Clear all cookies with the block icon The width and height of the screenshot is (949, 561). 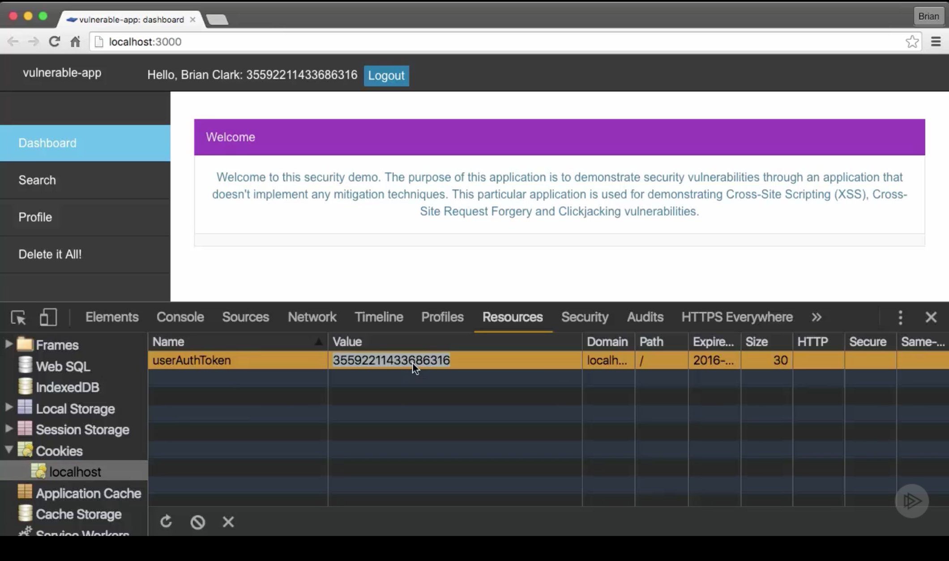197,522
